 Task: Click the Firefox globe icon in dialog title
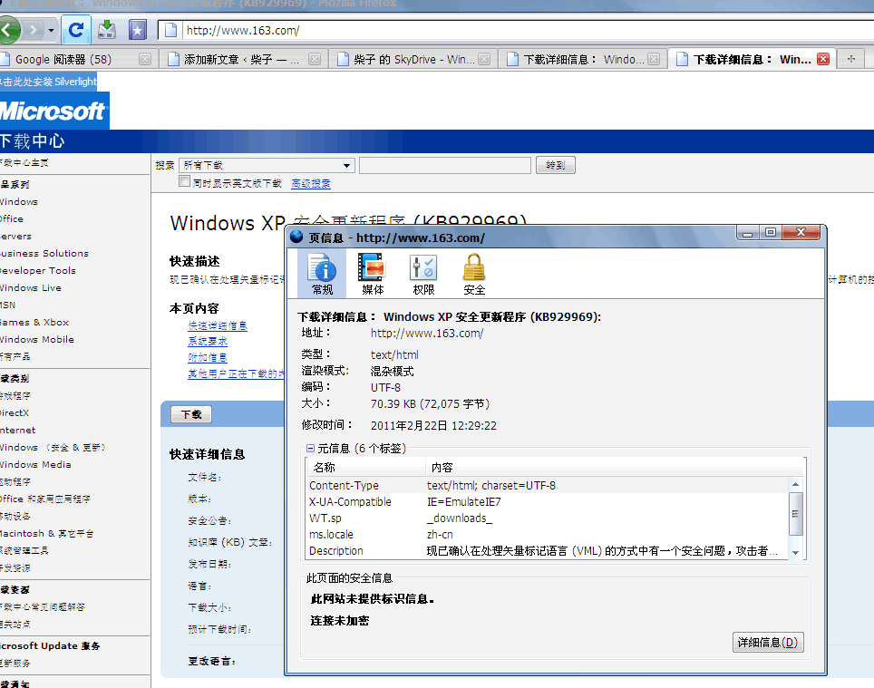296,237
